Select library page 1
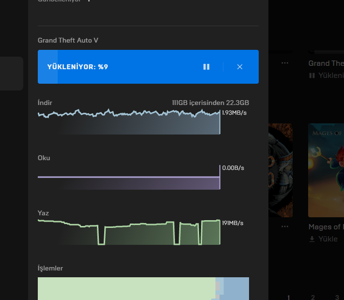 pos(288,297)
